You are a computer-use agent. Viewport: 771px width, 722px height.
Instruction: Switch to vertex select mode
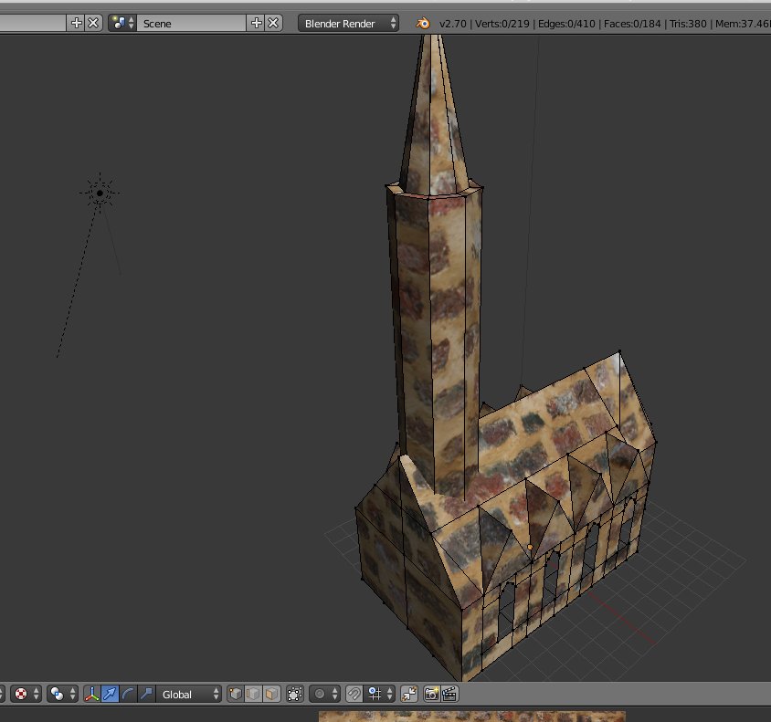pos(236,694)
